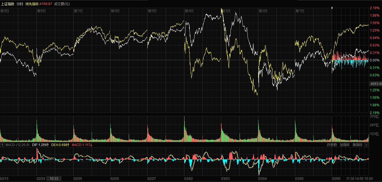The image size is (382, 182).
Task: Click the 02/24 date on time axis
Action: point(41,179)
